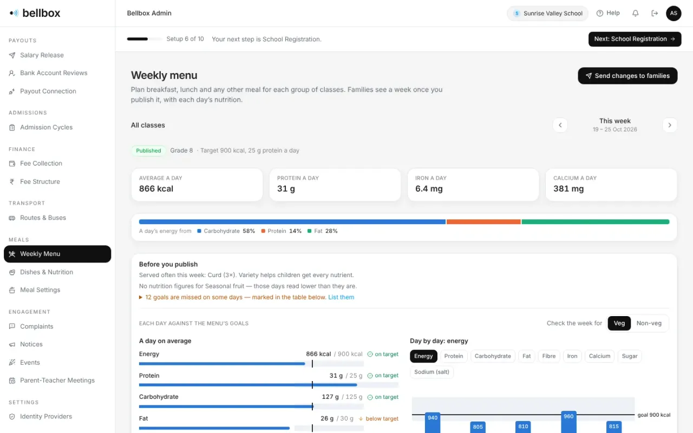This screenshot has height=433, width=693.
Task: Select the Calcium chart chip
Action: coord(600,356)
